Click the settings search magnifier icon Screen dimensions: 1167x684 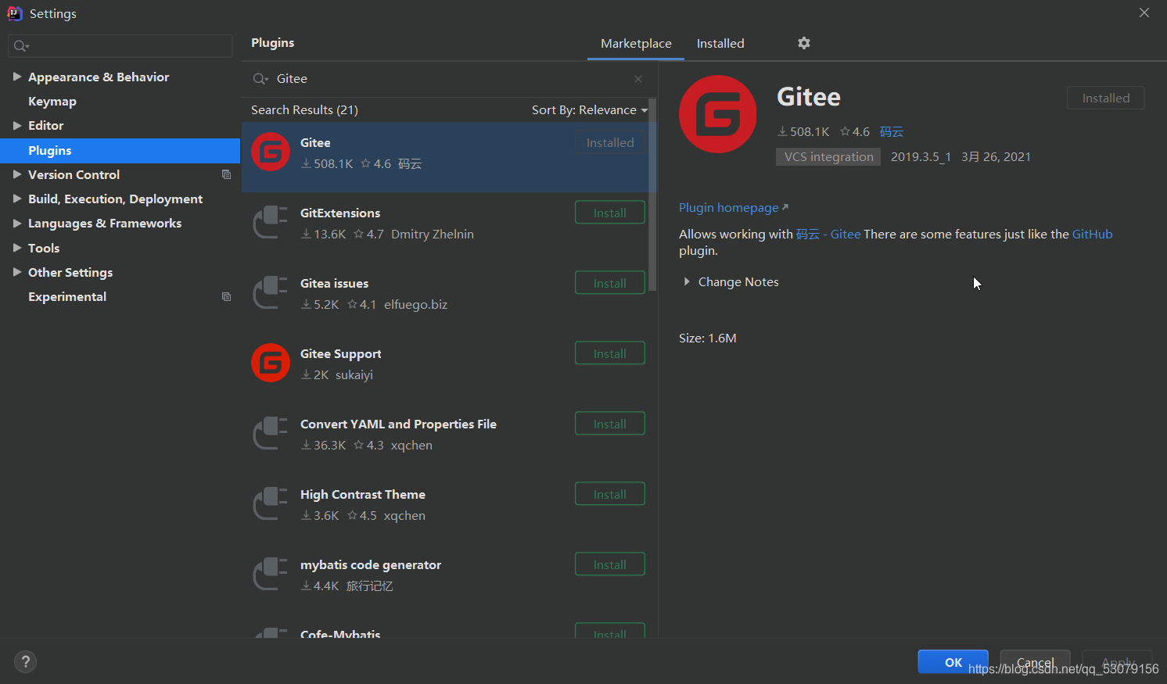(x=22, y=46)
